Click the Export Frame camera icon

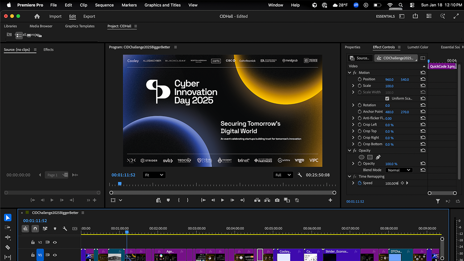click(x=277, y=200)
